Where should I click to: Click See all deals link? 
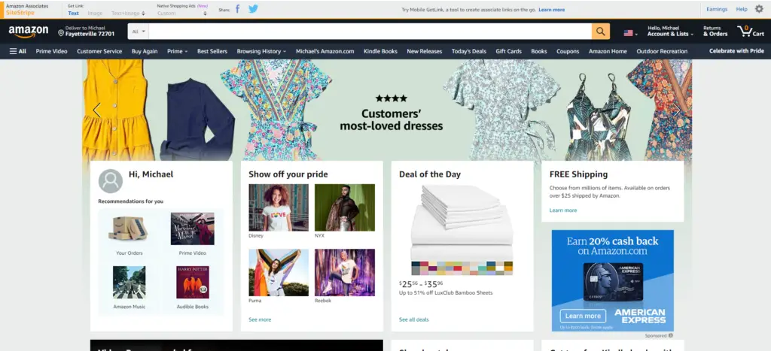(x=413, y=319)
